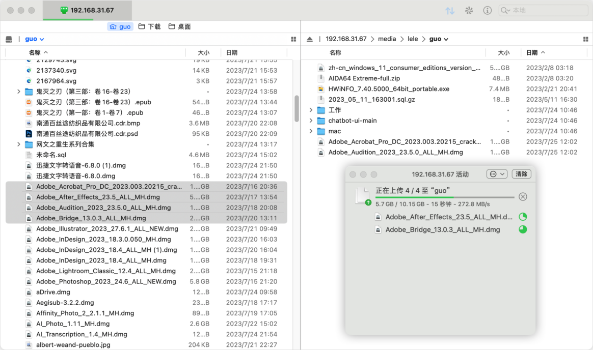Click the 2137340.svg file icon
Screen dimensions: 593x350
(x=29, y=70)
